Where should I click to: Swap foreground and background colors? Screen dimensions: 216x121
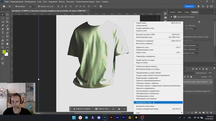tap(8, 51)
